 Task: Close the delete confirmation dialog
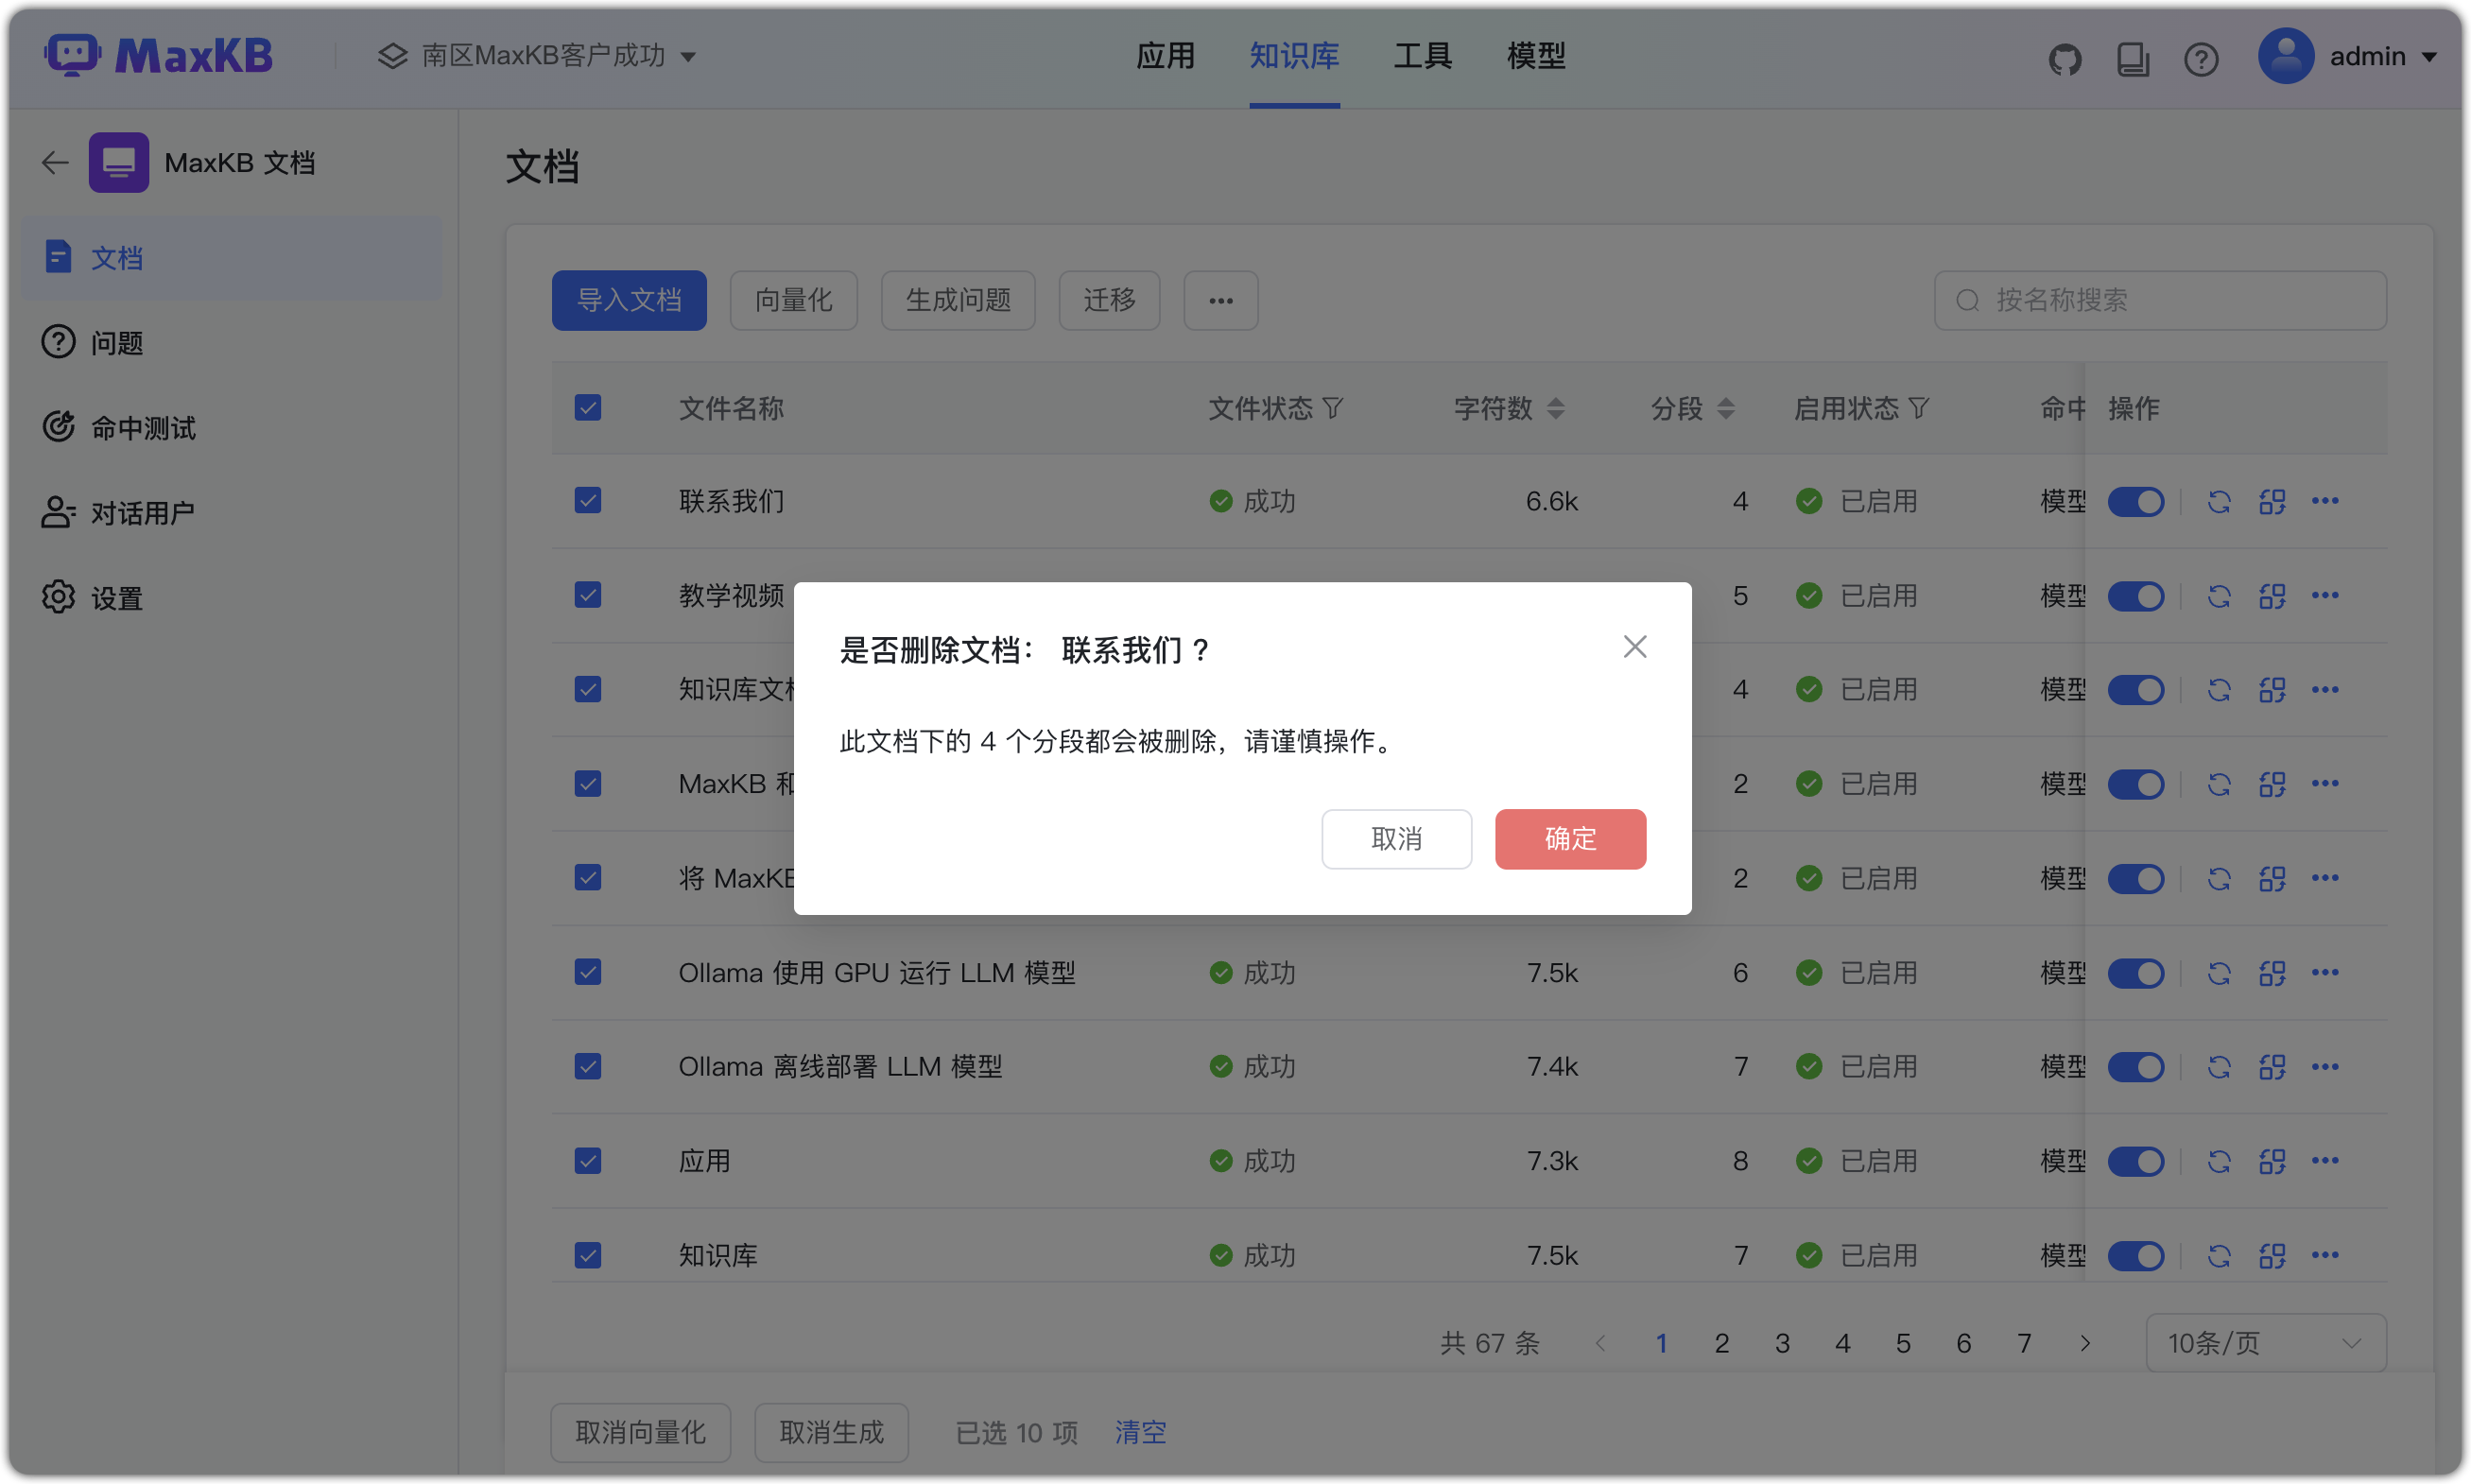click(x=1634, y=647)
